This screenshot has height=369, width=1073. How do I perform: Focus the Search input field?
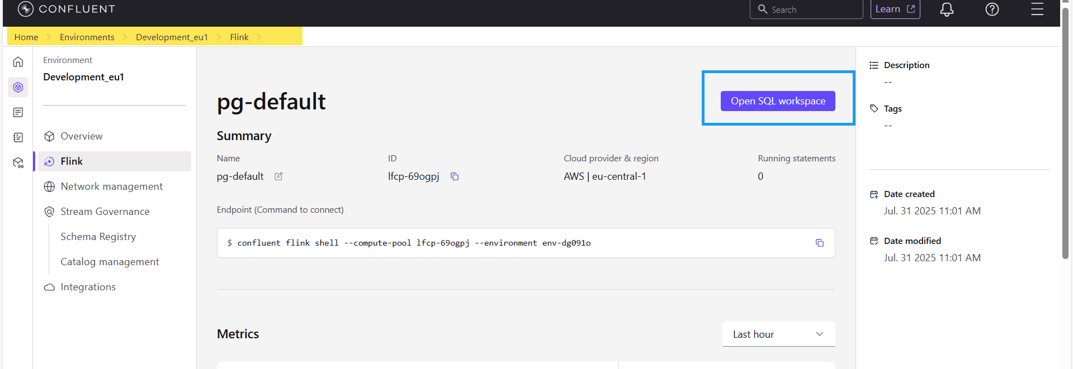806,9
